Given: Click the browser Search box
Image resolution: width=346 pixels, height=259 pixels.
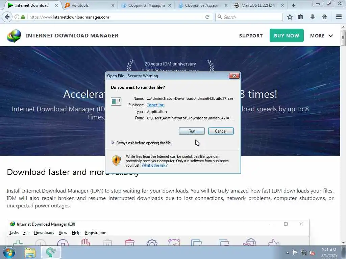Looking at the screenshot, I should pyautogui.click(x=249, y=17).
